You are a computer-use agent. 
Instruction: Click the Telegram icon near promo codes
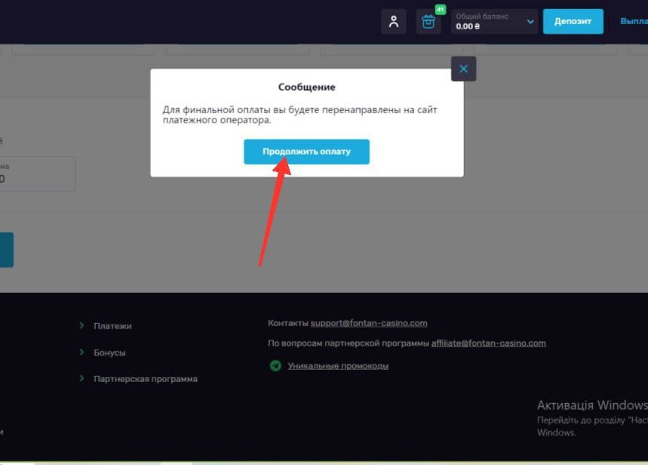pyautogui.click(x=275, y=366)
